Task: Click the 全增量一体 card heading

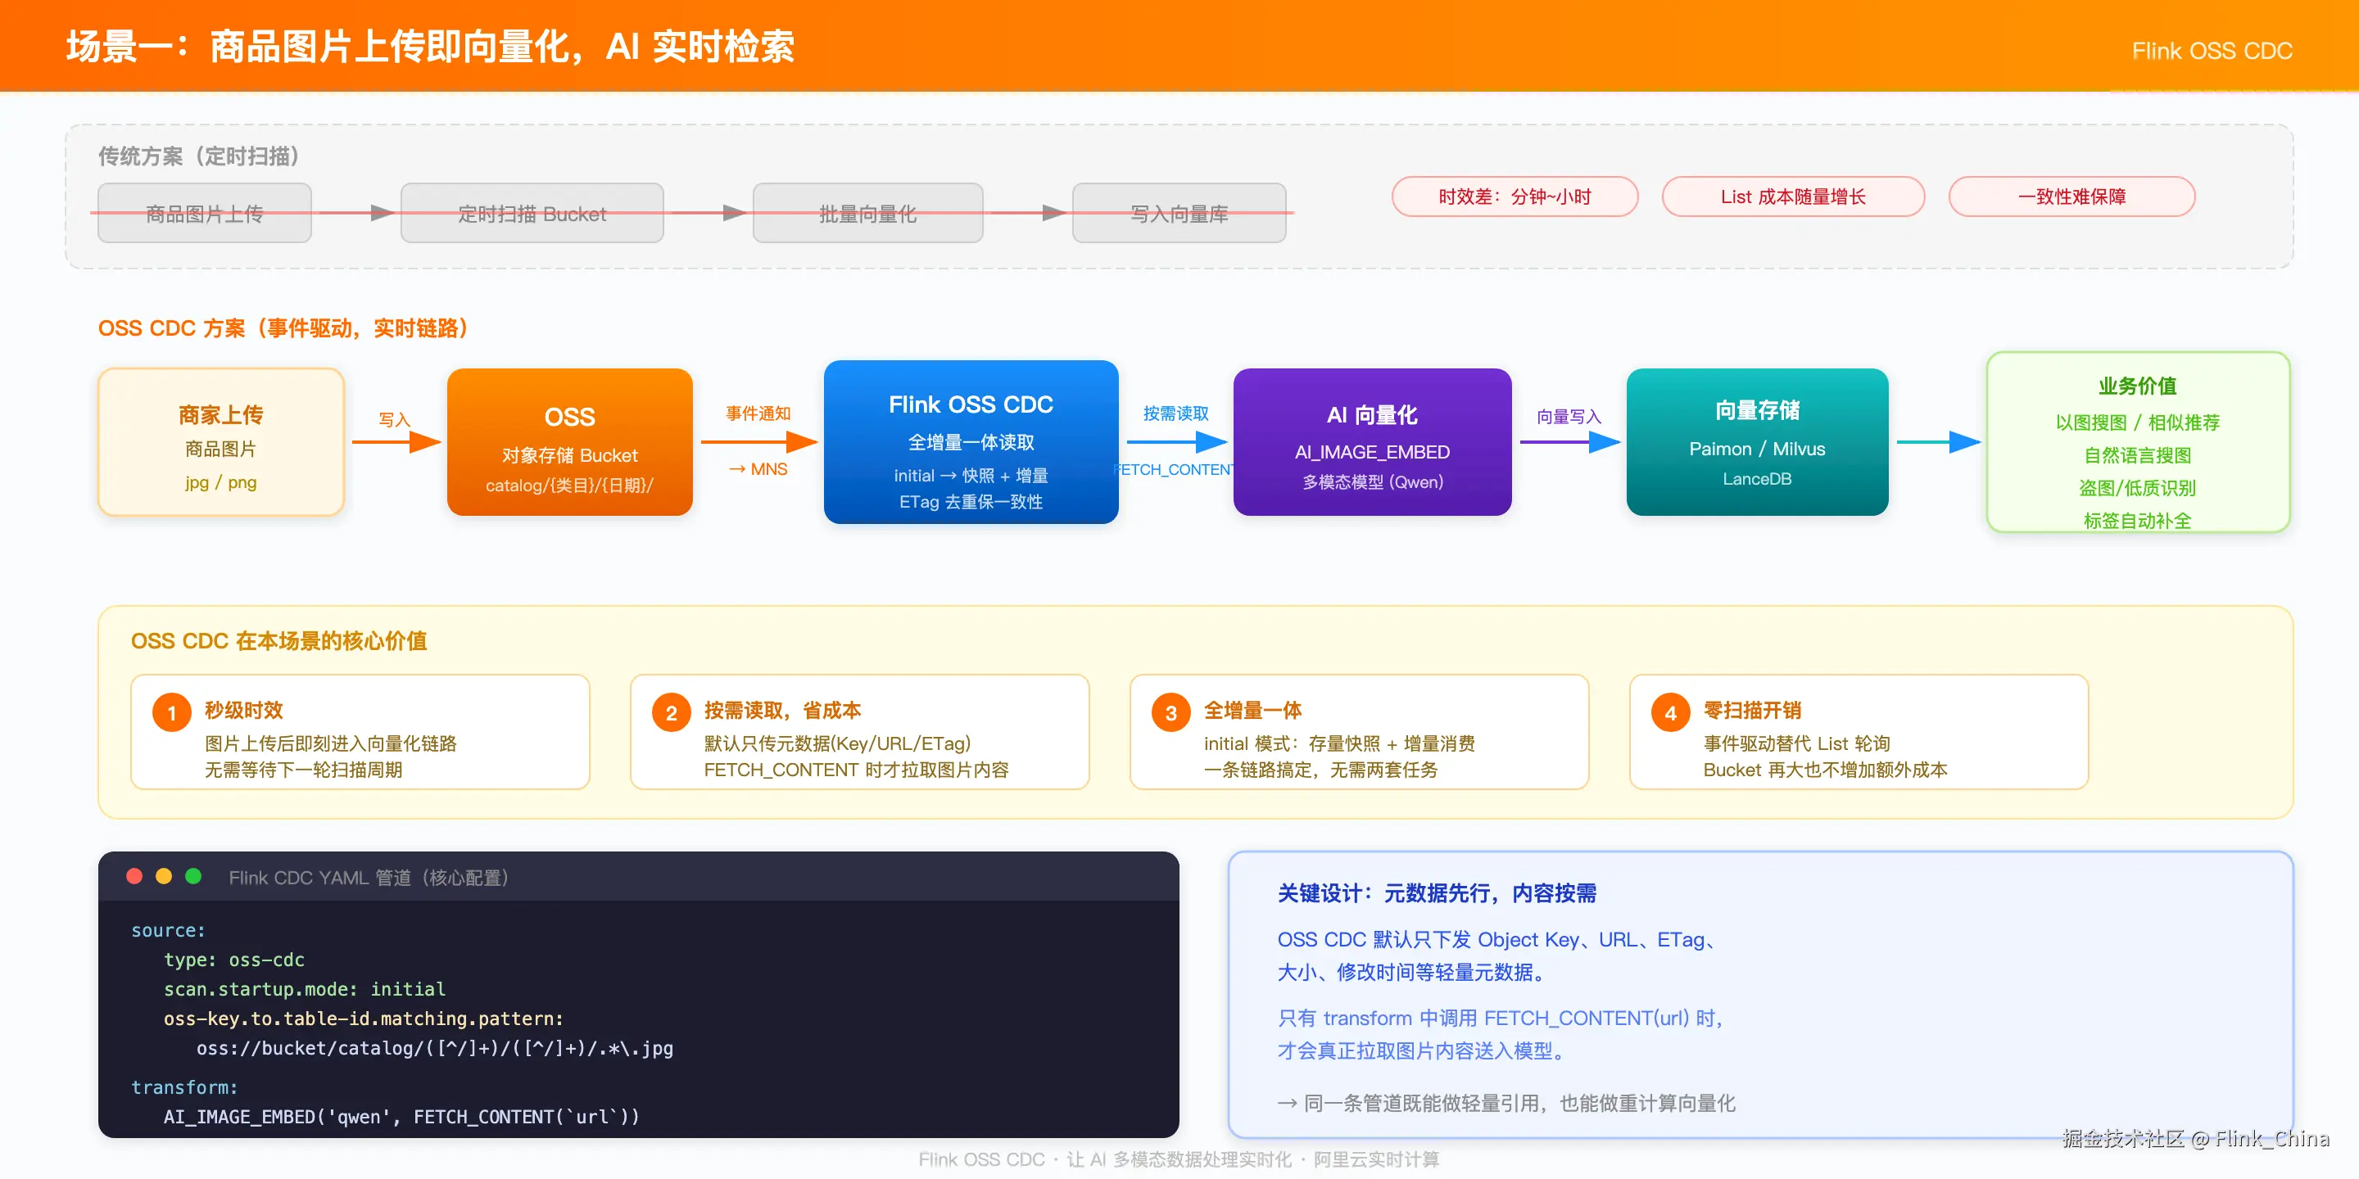Action: click(x=1252, y=711)
